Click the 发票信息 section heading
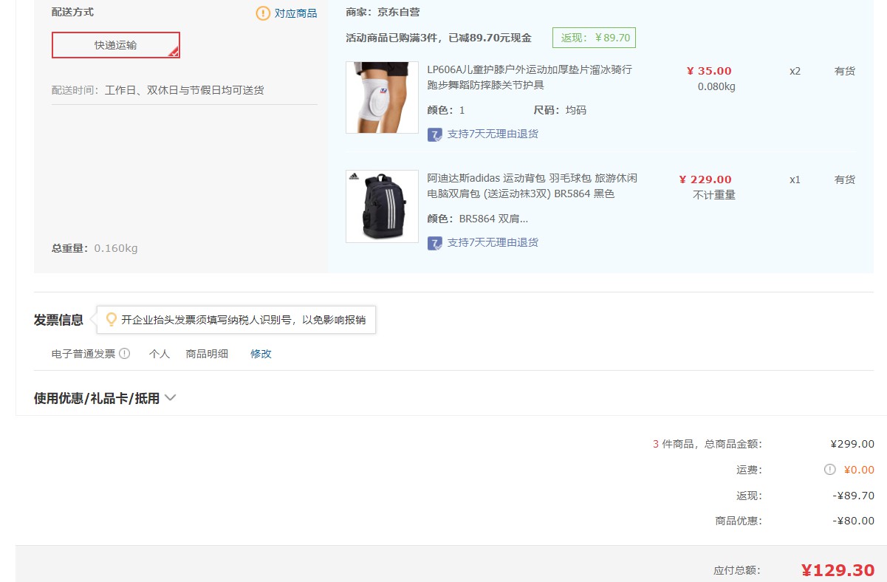The width and height of the screenshot is (887, 582). click(x=58, y=320)
